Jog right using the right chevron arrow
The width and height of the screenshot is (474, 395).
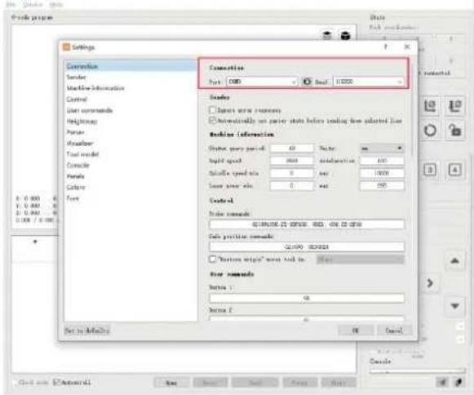tap(430, 283)
